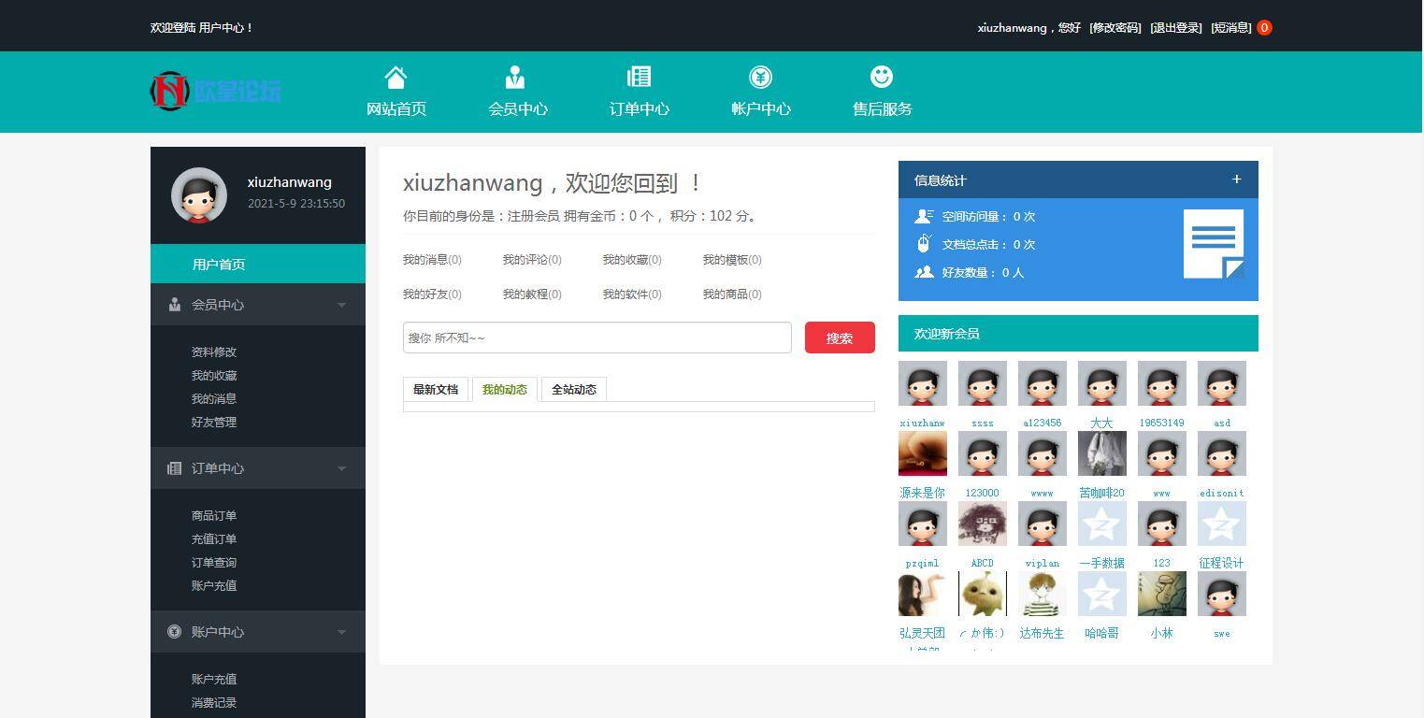Select the 会员中心 member icon in top navigation

pos(517,77)
